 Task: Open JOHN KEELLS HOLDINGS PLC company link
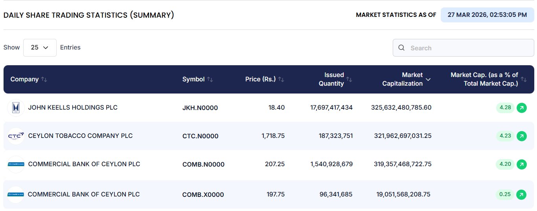[73, 108]
